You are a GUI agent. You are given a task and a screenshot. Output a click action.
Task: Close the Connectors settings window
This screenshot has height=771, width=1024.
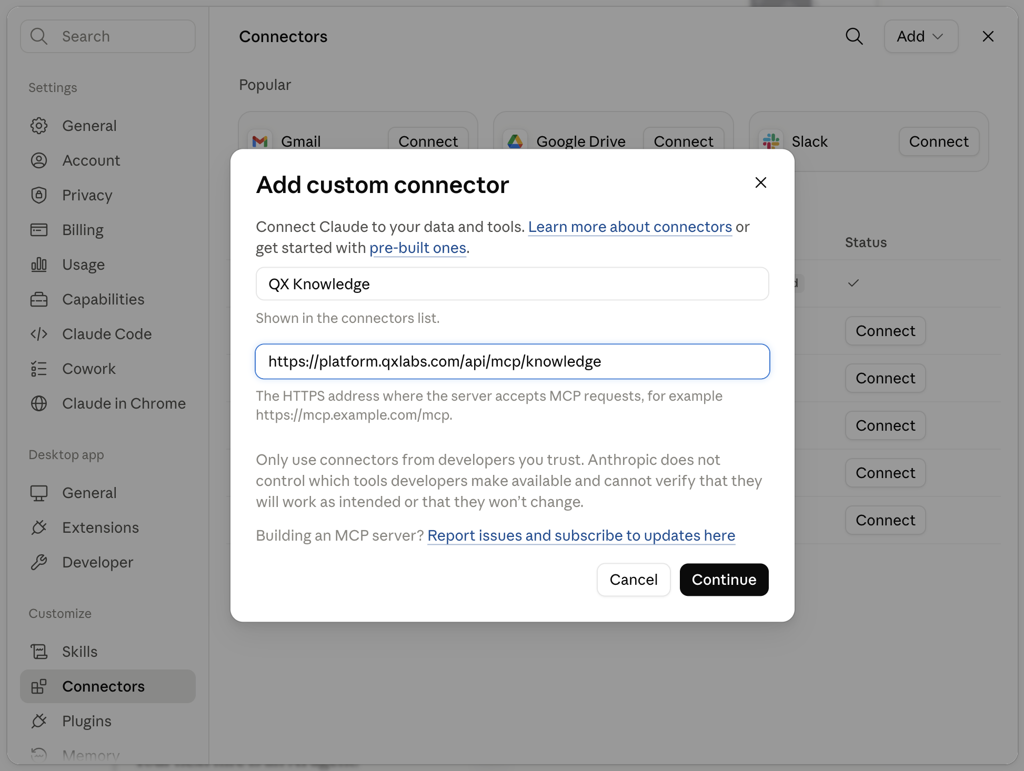988,36
